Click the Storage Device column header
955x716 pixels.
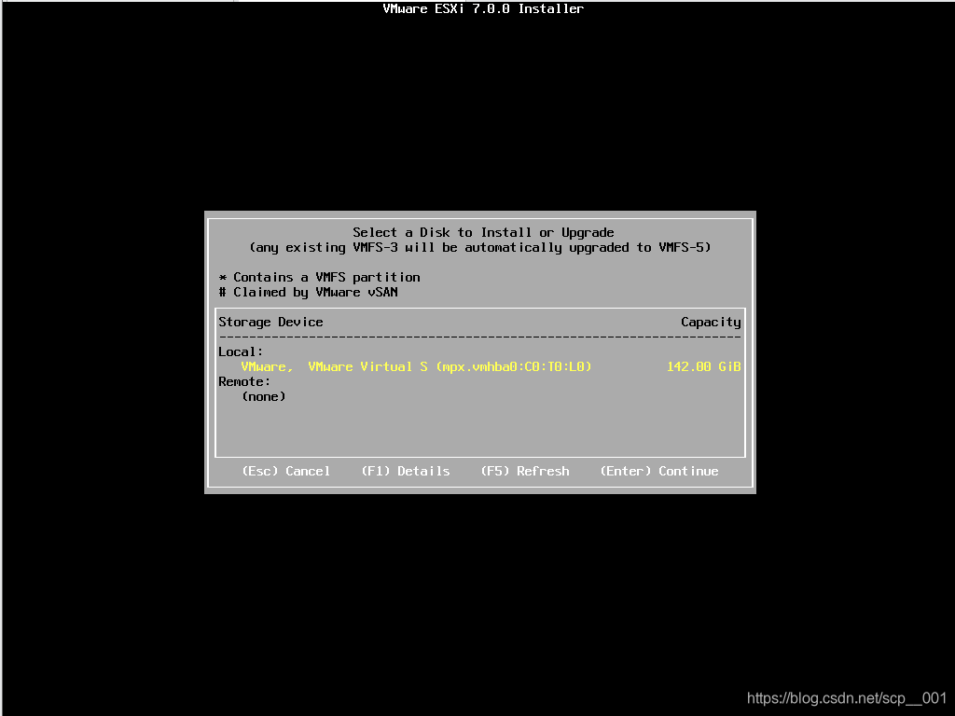click(270, 322)
